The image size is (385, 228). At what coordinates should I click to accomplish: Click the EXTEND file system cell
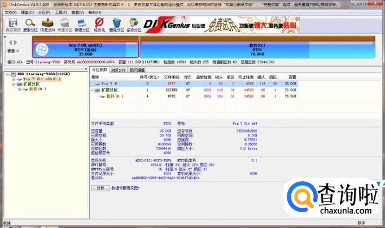point(172,90)
